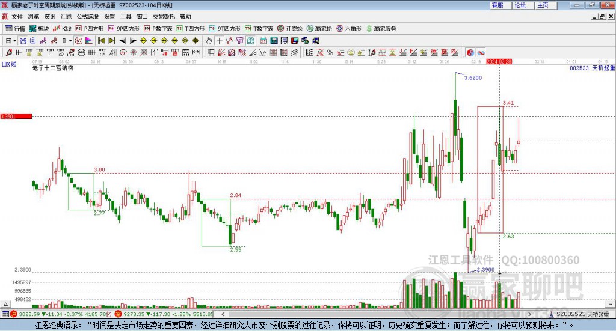Toggle the crosshair cursor tool
616x331 pixels.
pyautogui.click(x=219, y=41)
